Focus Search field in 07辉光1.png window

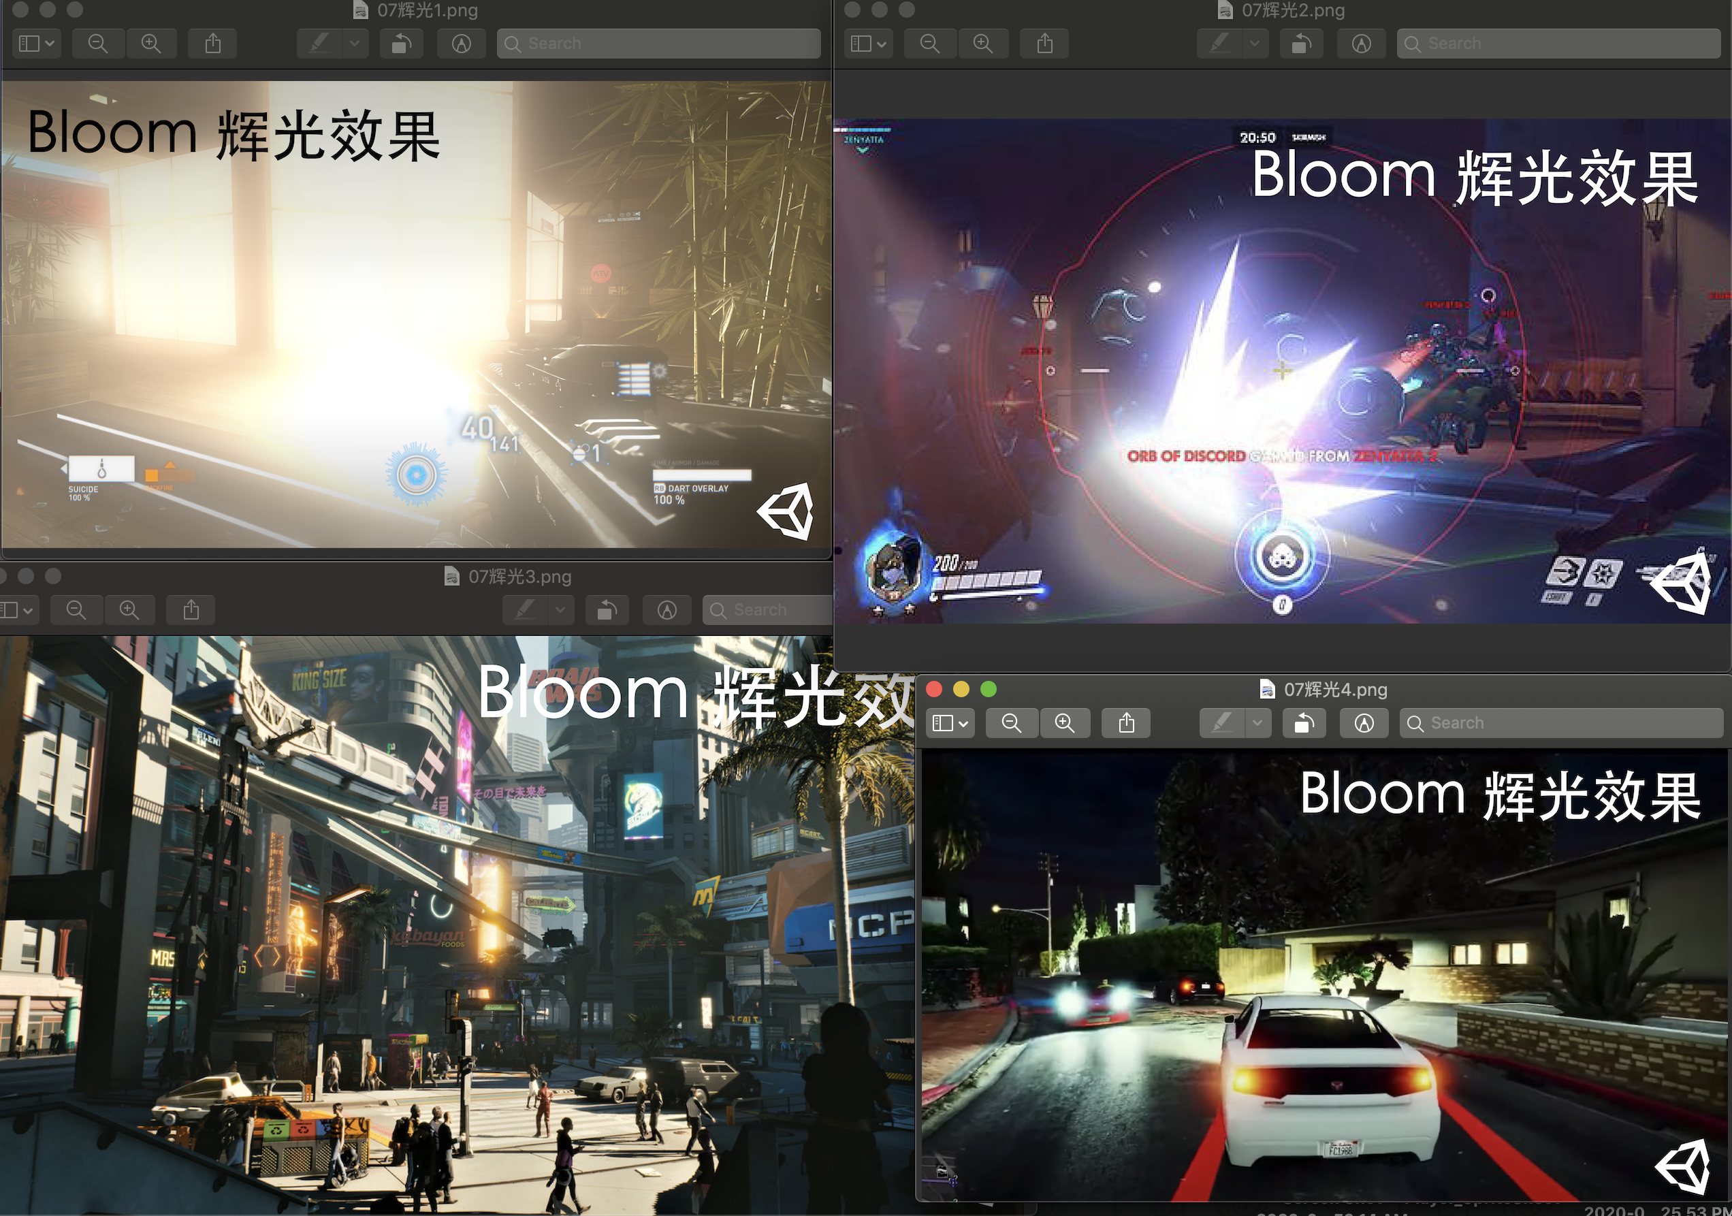(x=658, y=44)
